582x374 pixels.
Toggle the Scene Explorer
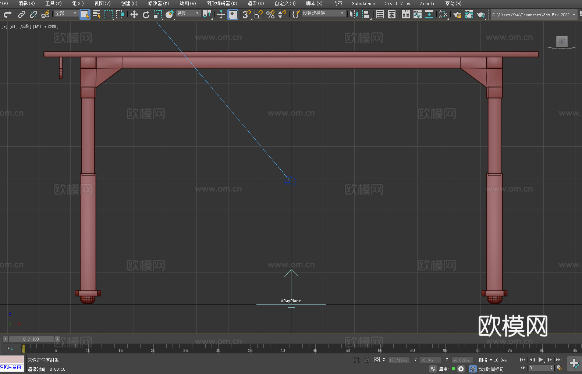click(380, 14)
